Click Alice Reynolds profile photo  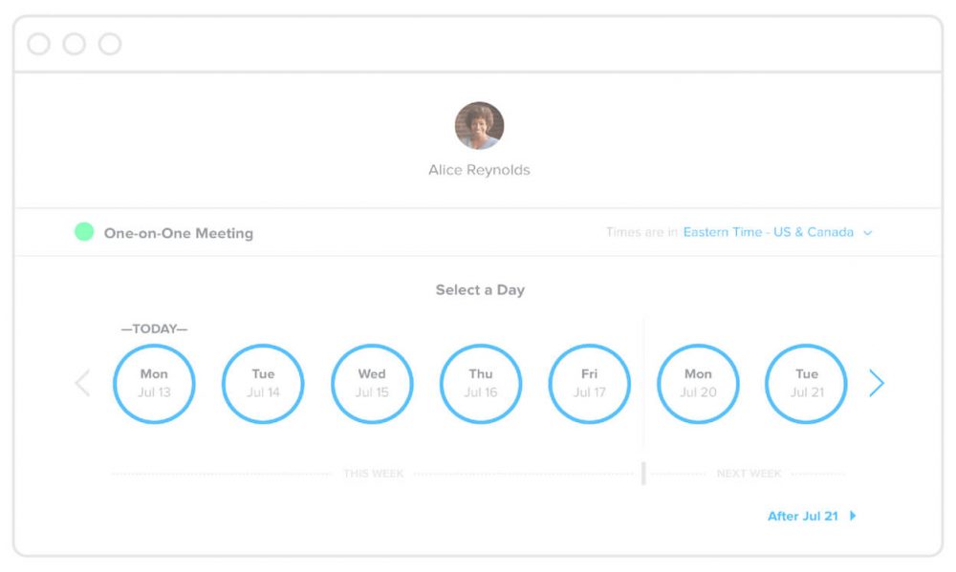point(479,125)
